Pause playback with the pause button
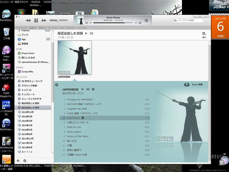This screenshot has width=229, height=172. (36, 20)
